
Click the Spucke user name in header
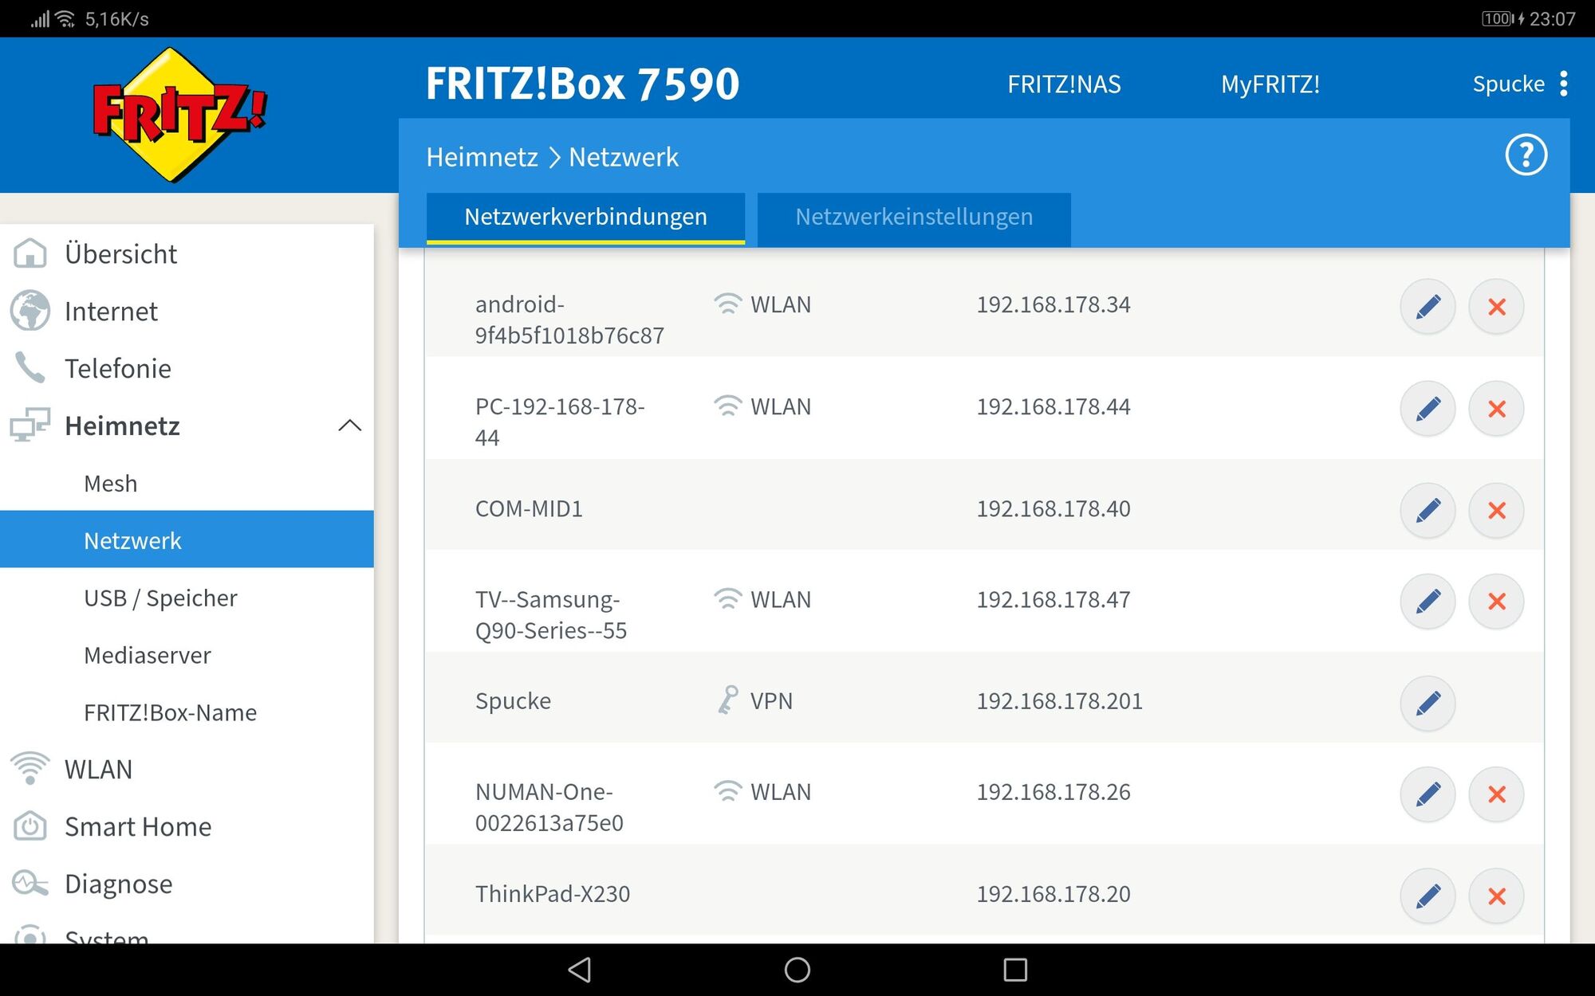[x=1508, y=84]
